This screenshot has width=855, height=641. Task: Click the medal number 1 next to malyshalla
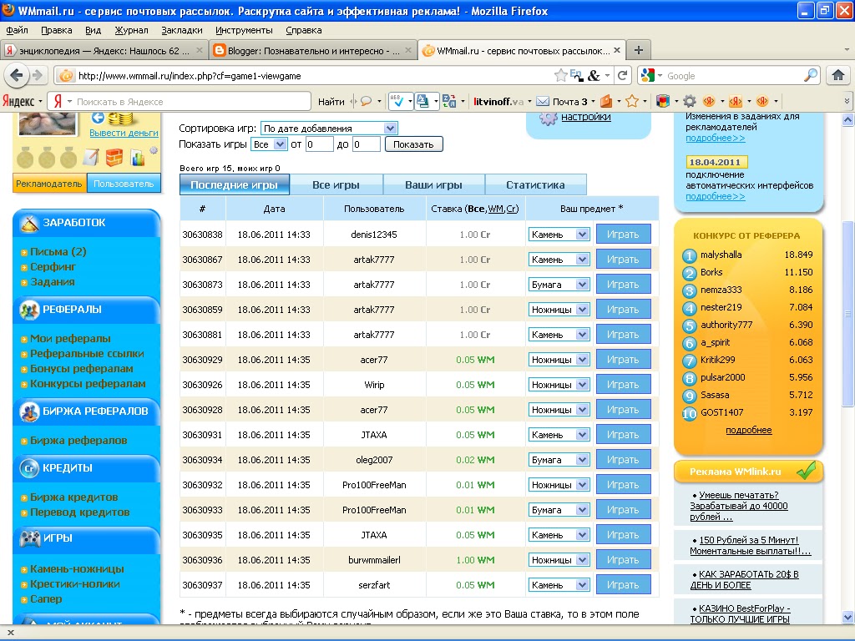(x=689, y=255)
